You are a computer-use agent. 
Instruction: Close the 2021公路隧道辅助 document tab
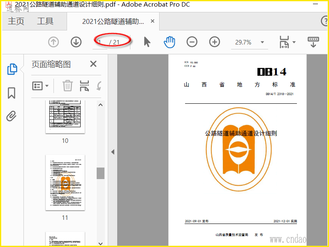click(153, 21)
